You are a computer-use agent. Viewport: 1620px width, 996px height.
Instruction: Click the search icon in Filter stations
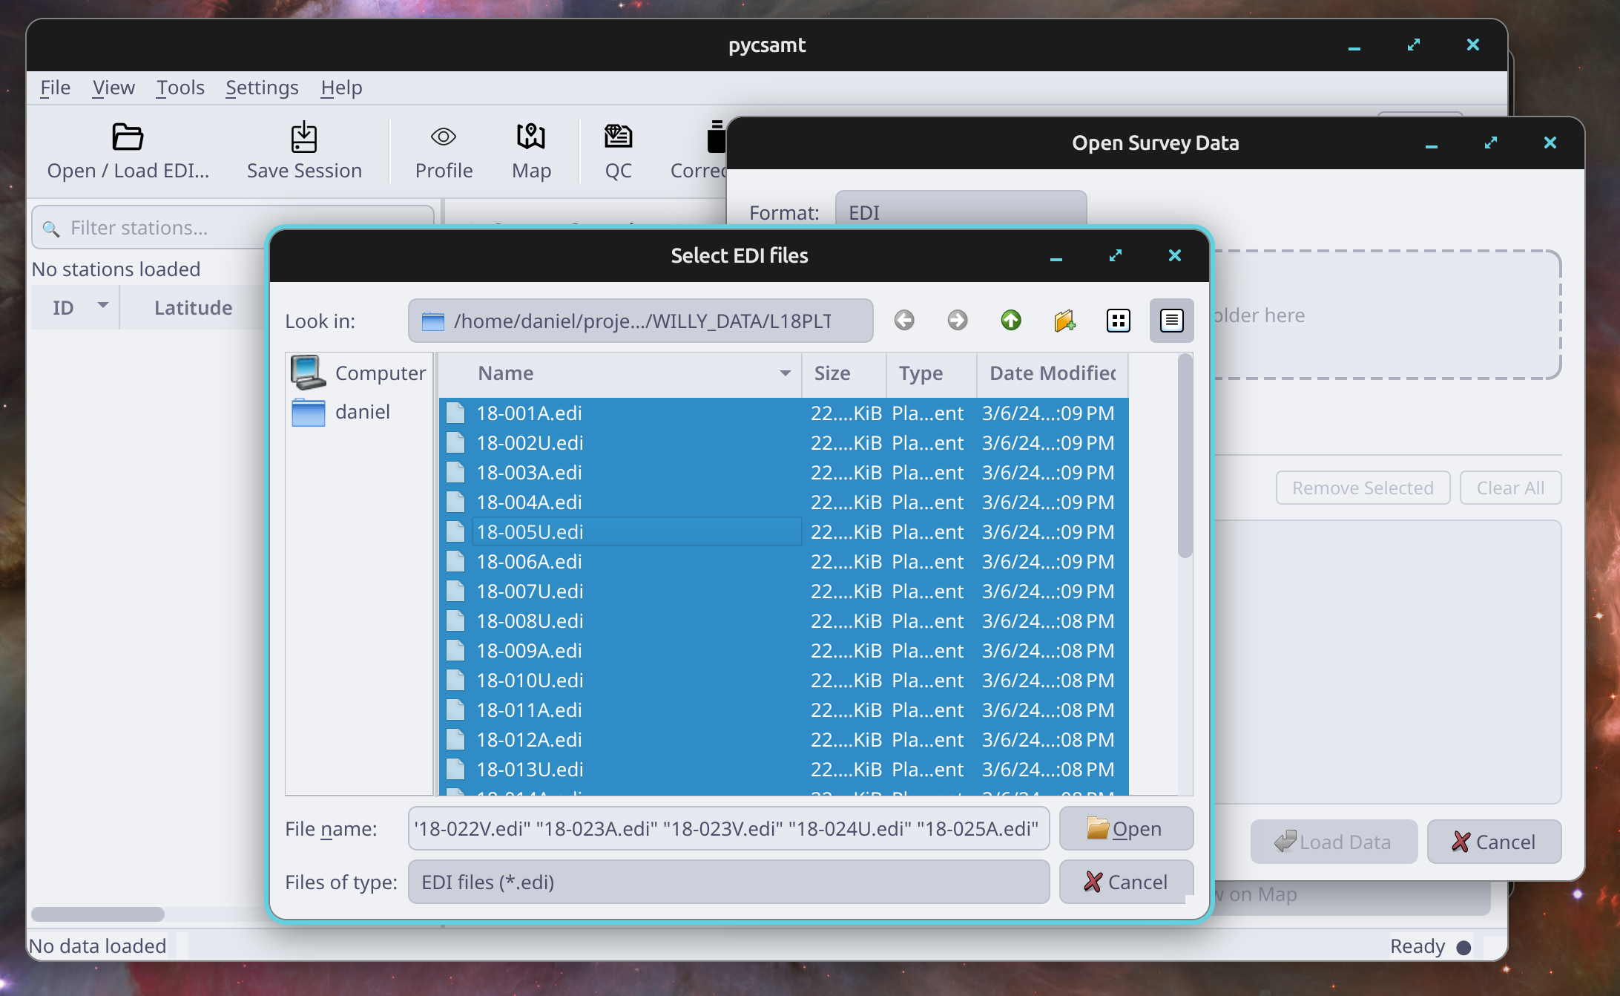50,229
